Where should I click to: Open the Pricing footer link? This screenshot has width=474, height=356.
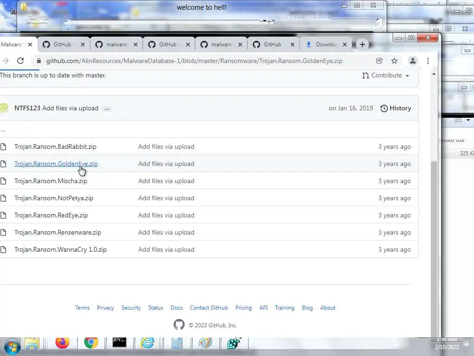pos(243,308)
